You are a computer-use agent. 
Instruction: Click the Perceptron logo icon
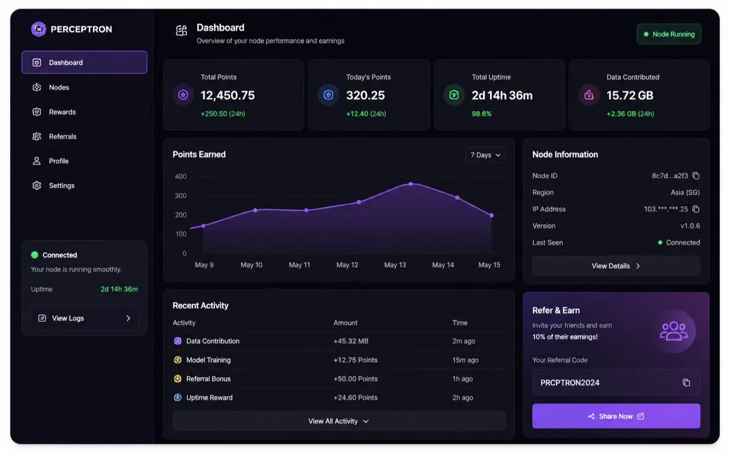tap(39, 29)
